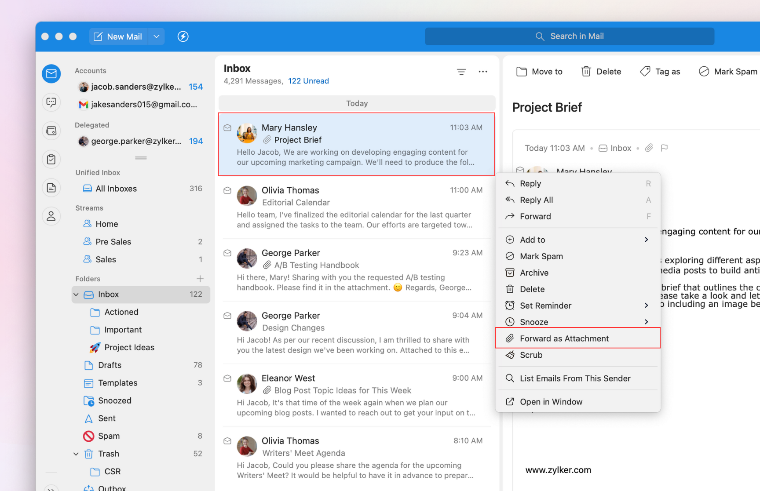Click the Templates folder icon

[89, 383]
